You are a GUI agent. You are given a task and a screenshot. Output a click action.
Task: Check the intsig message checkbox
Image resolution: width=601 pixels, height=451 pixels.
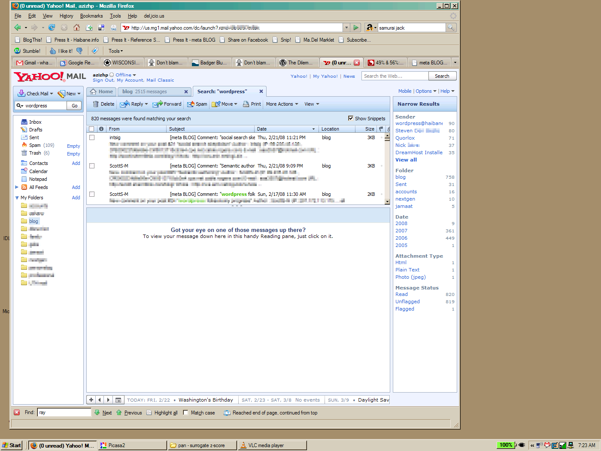pos(92,137)
